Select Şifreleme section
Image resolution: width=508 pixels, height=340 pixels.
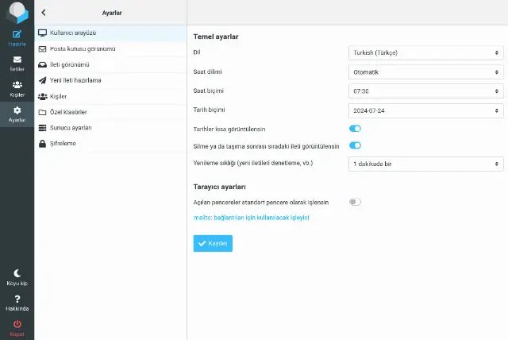click(110, 144)
